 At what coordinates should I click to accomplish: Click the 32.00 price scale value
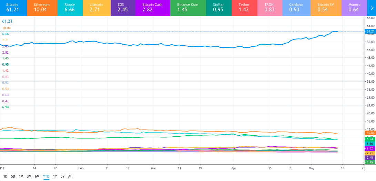coord(371,89)
